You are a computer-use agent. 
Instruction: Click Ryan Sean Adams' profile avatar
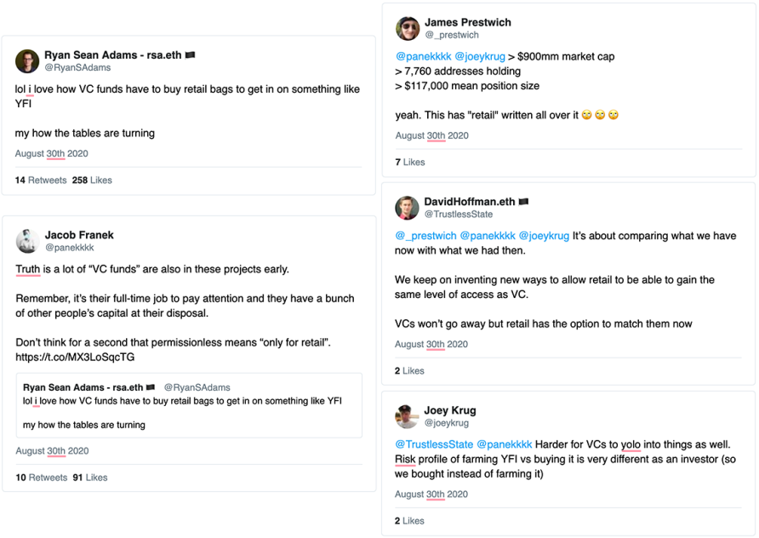click(x=27, y=61)
